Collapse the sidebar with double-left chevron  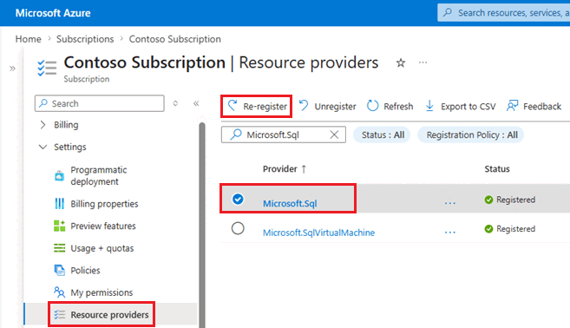tap(196, 103)
